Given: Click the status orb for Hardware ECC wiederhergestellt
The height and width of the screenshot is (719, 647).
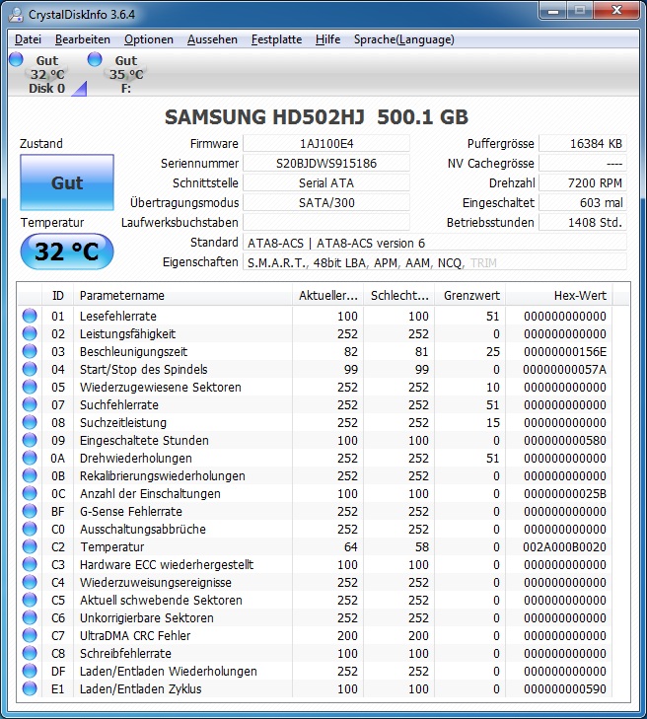Looking at the screenshot, I should point(30,564).
